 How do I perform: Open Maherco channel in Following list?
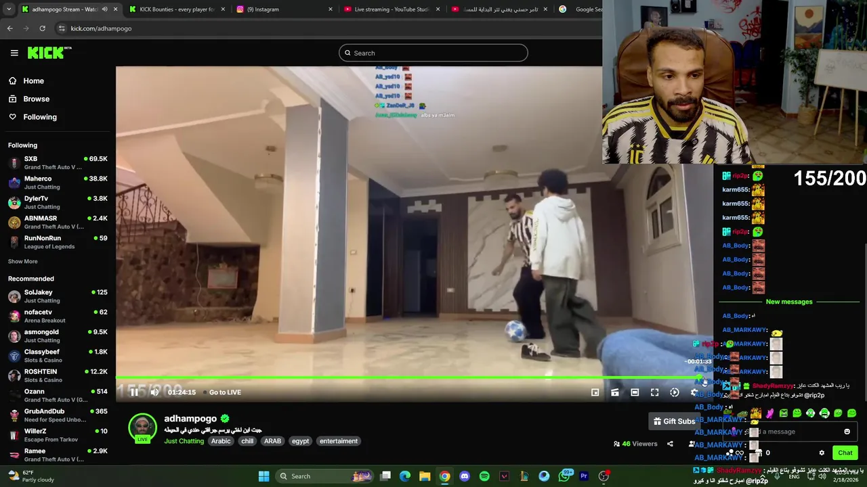coord(58,183)
